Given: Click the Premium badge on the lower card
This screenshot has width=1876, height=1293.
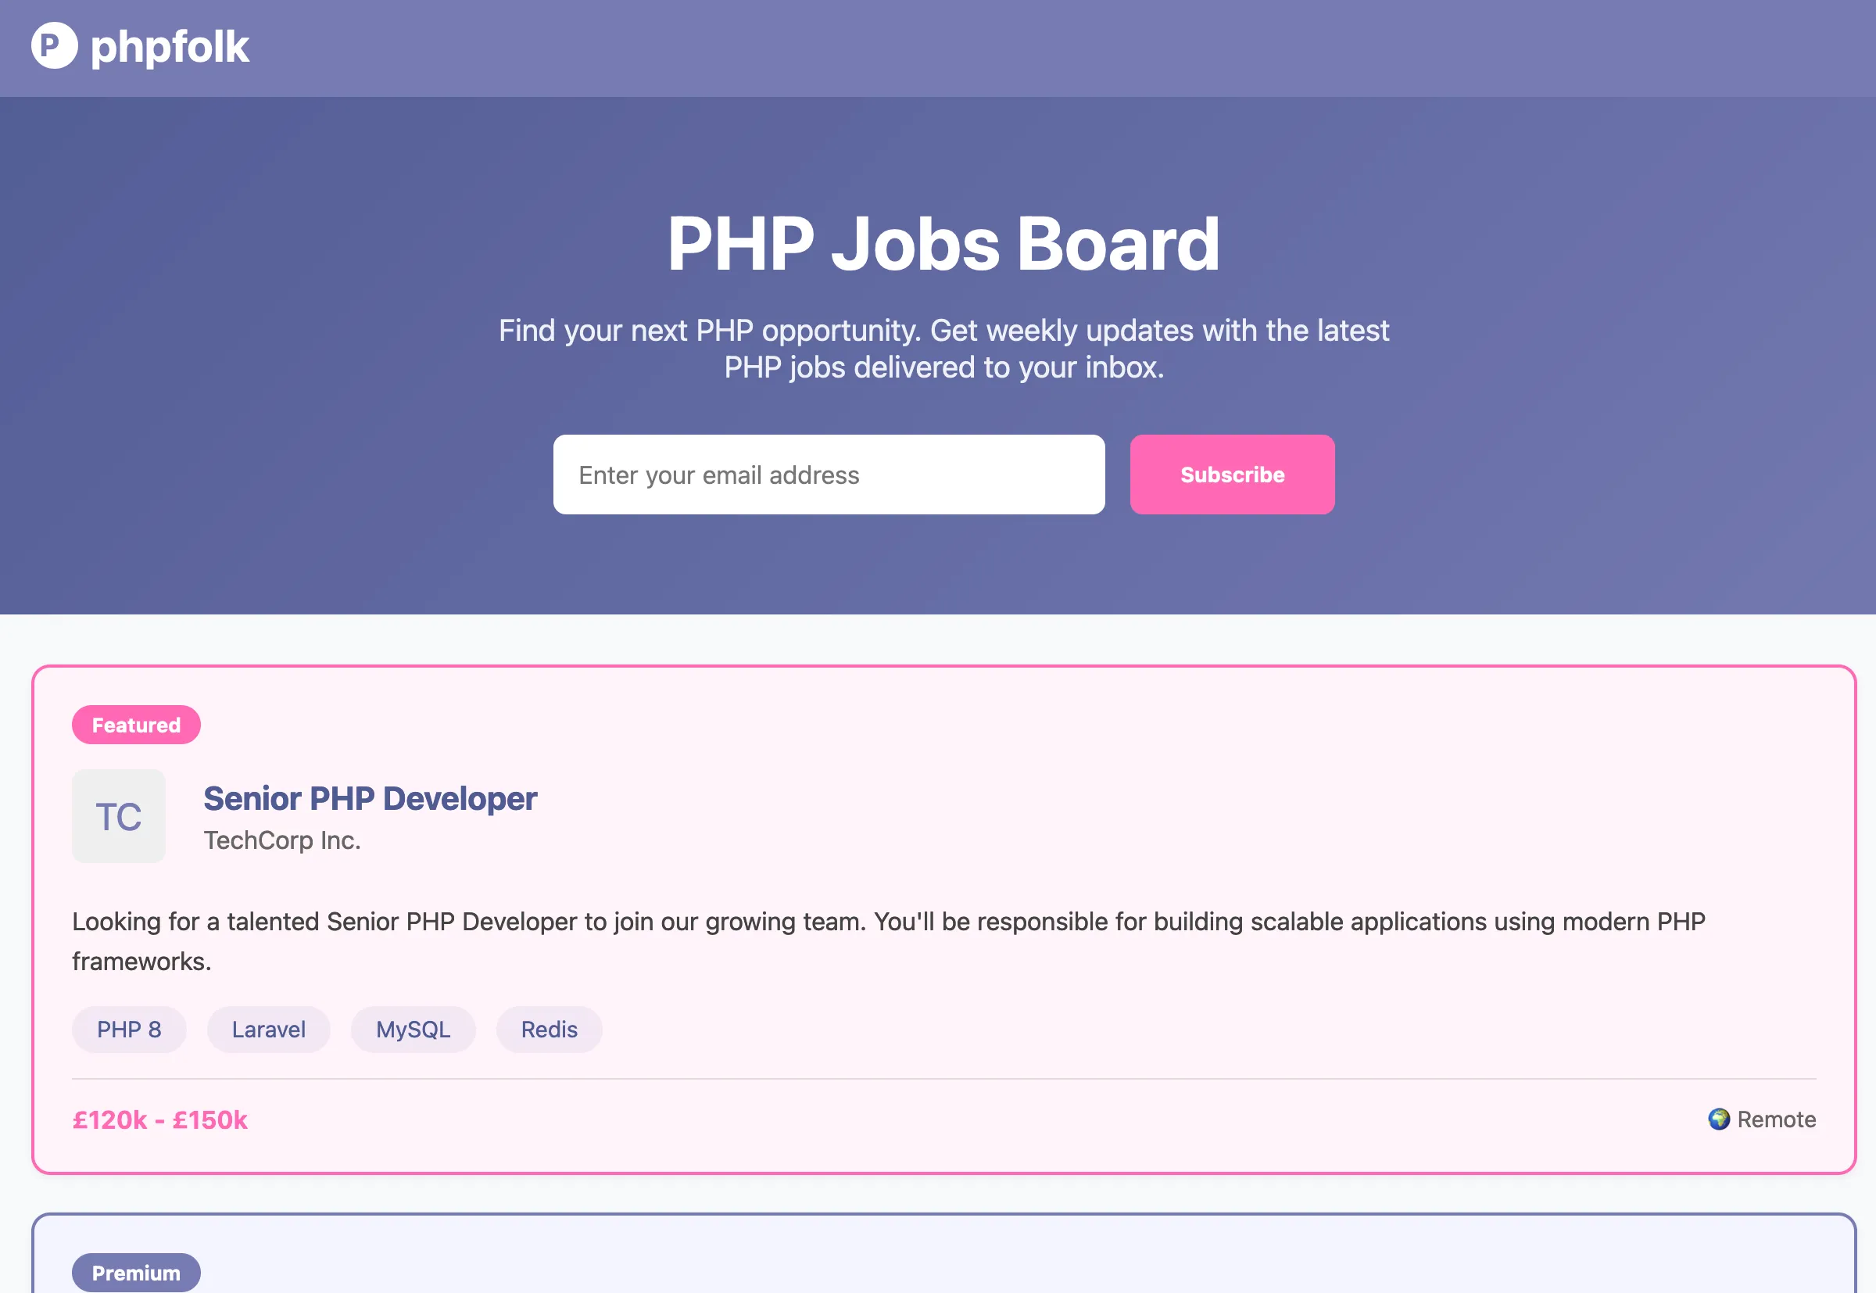Looking at the screenshot, I should click(x=135, y=1273).
